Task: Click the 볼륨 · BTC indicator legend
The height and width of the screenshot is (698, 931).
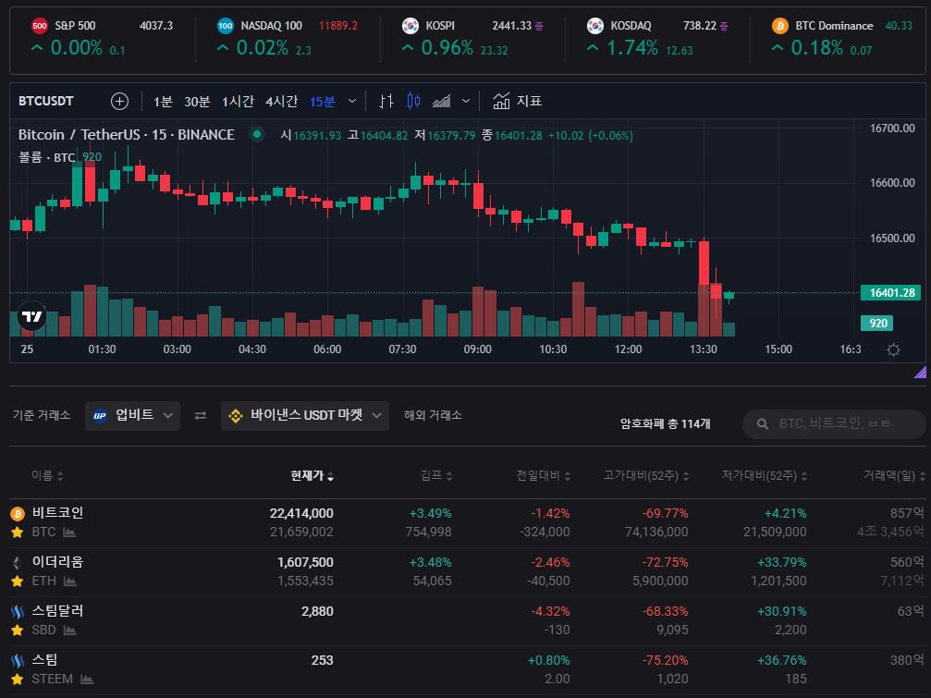Action: tap(46, 157)
